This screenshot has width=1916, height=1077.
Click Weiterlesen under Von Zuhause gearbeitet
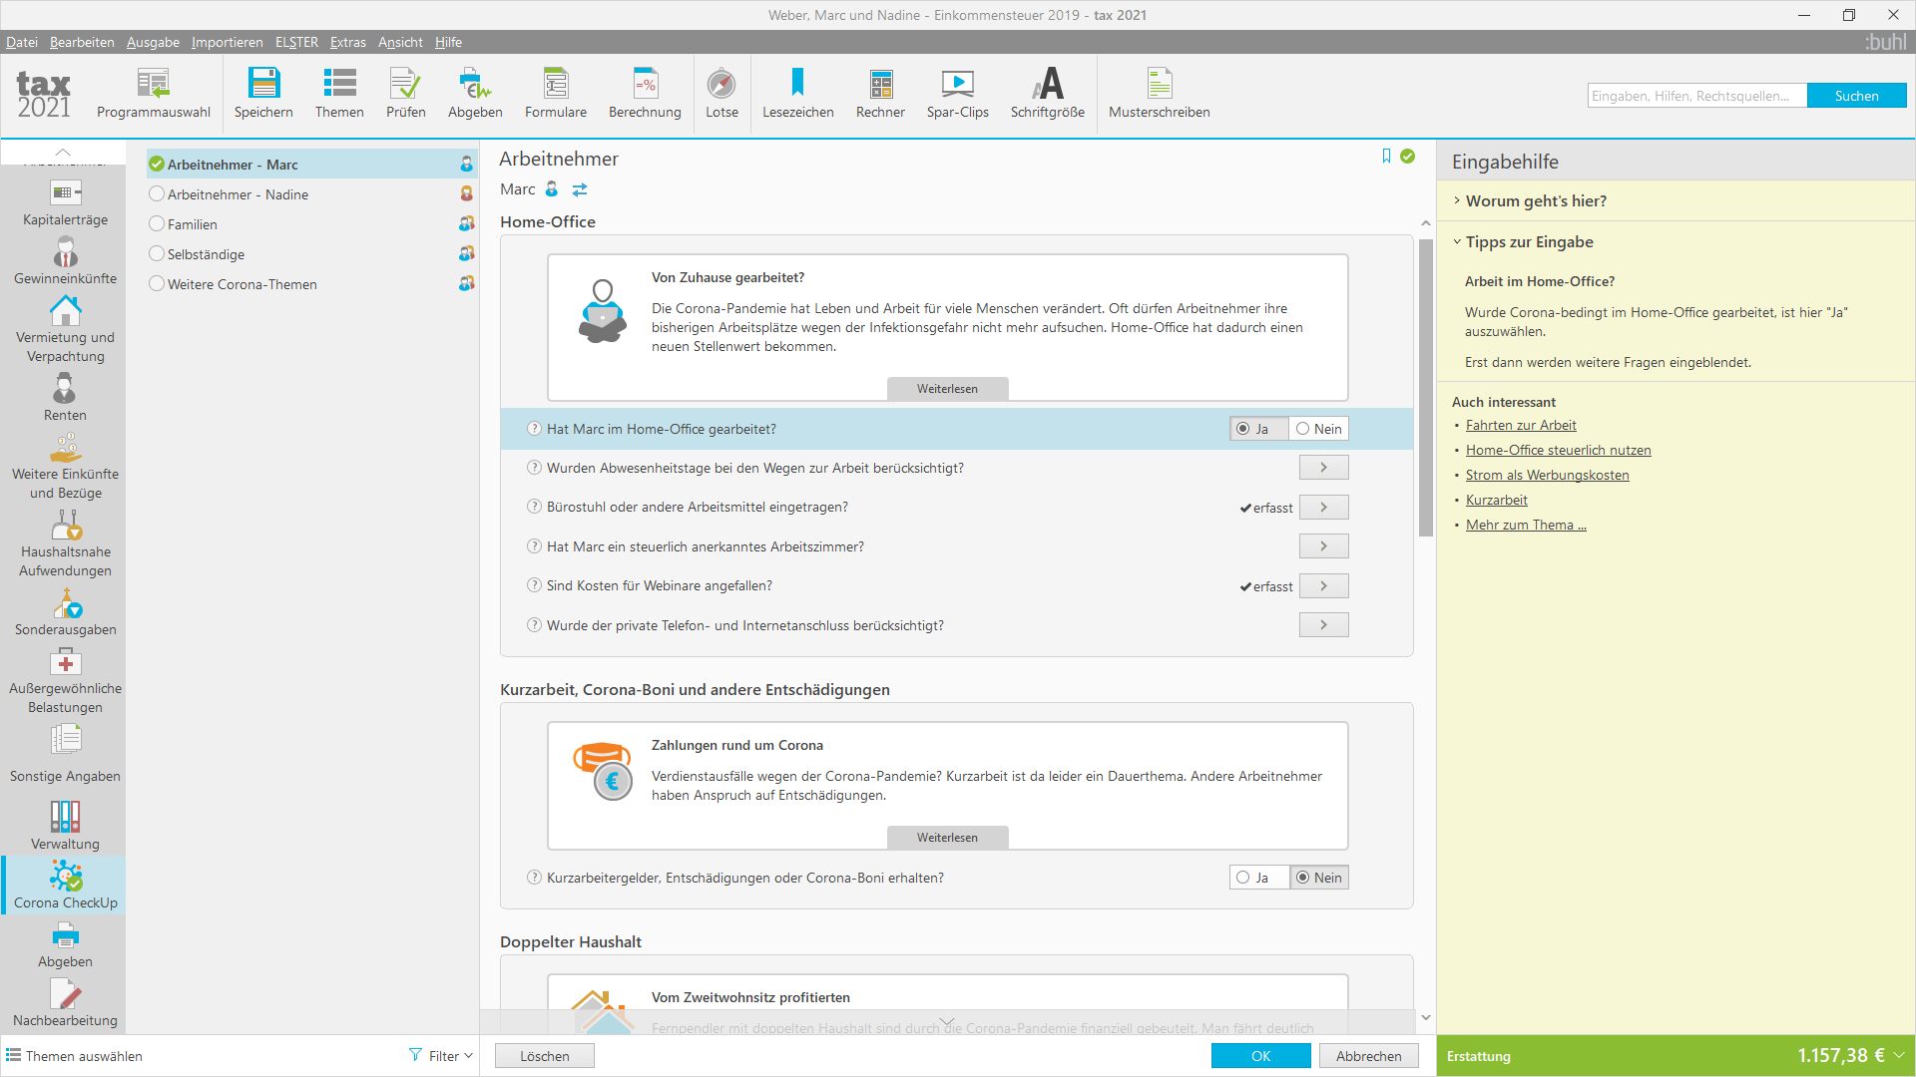point(947,389)
